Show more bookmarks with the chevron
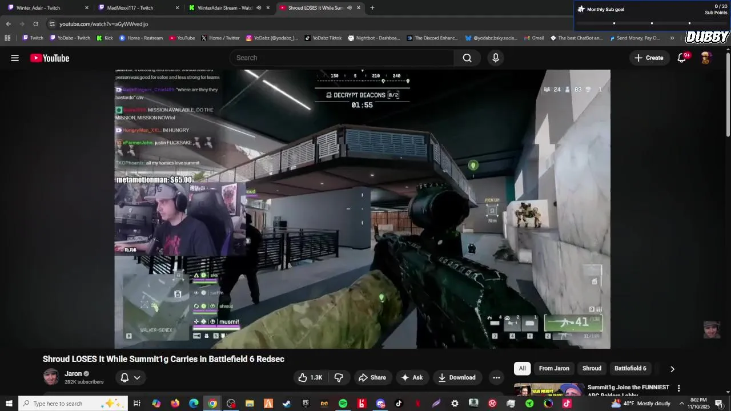Screen dimensions: 731x411 tap(672, 38)
